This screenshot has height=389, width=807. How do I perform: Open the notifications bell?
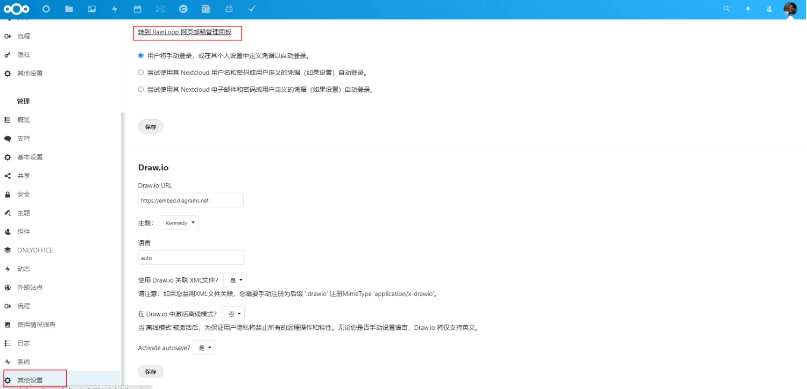pyautogui.click(x=748, y=9)
